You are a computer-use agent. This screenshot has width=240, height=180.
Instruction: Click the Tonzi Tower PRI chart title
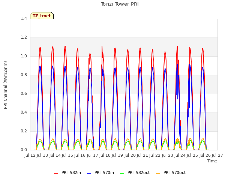point(120,4)
